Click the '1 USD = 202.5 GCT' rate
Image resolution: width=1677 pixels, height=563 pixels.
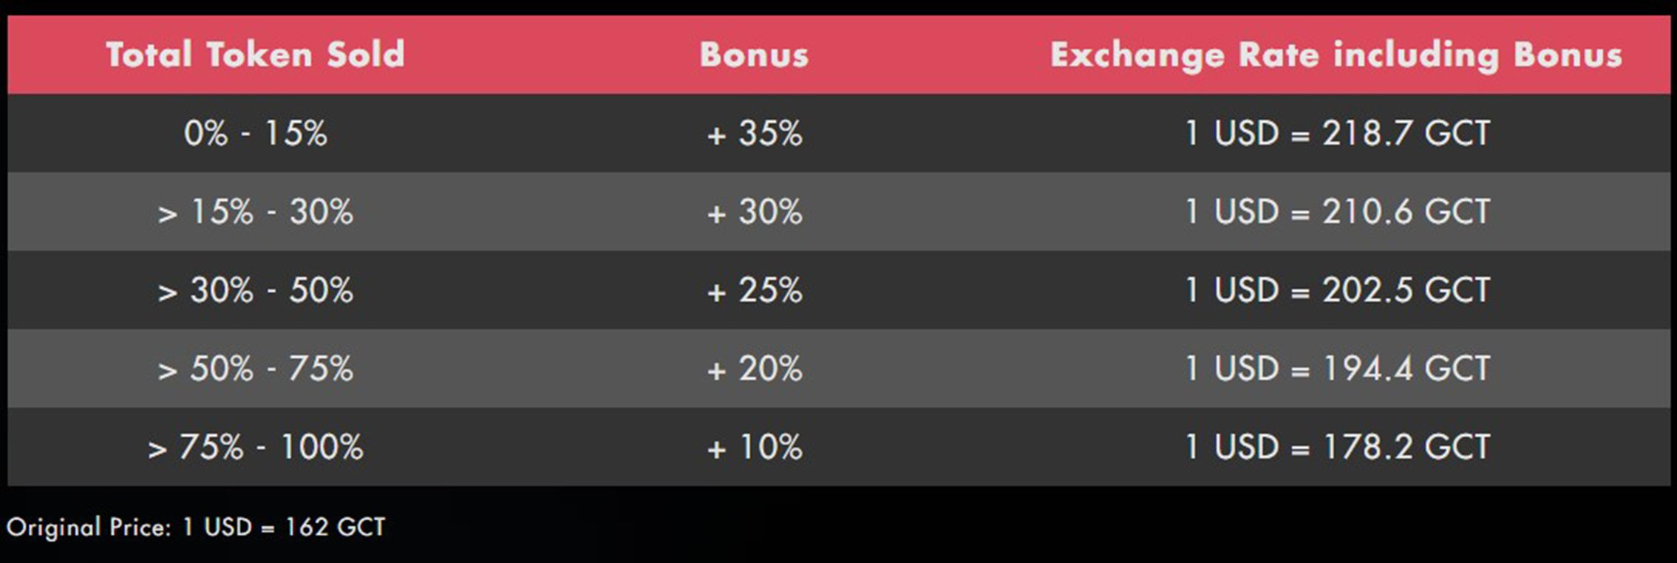tap(1337, 290)
